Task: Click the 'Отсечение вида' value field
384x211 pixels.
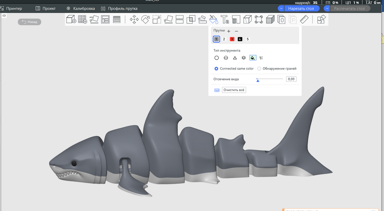Action: (x=291, y=79)
